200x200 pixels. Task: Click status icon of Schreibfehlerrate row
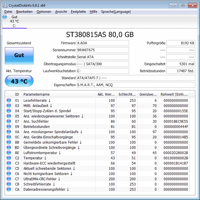click(x=9, y=184)
